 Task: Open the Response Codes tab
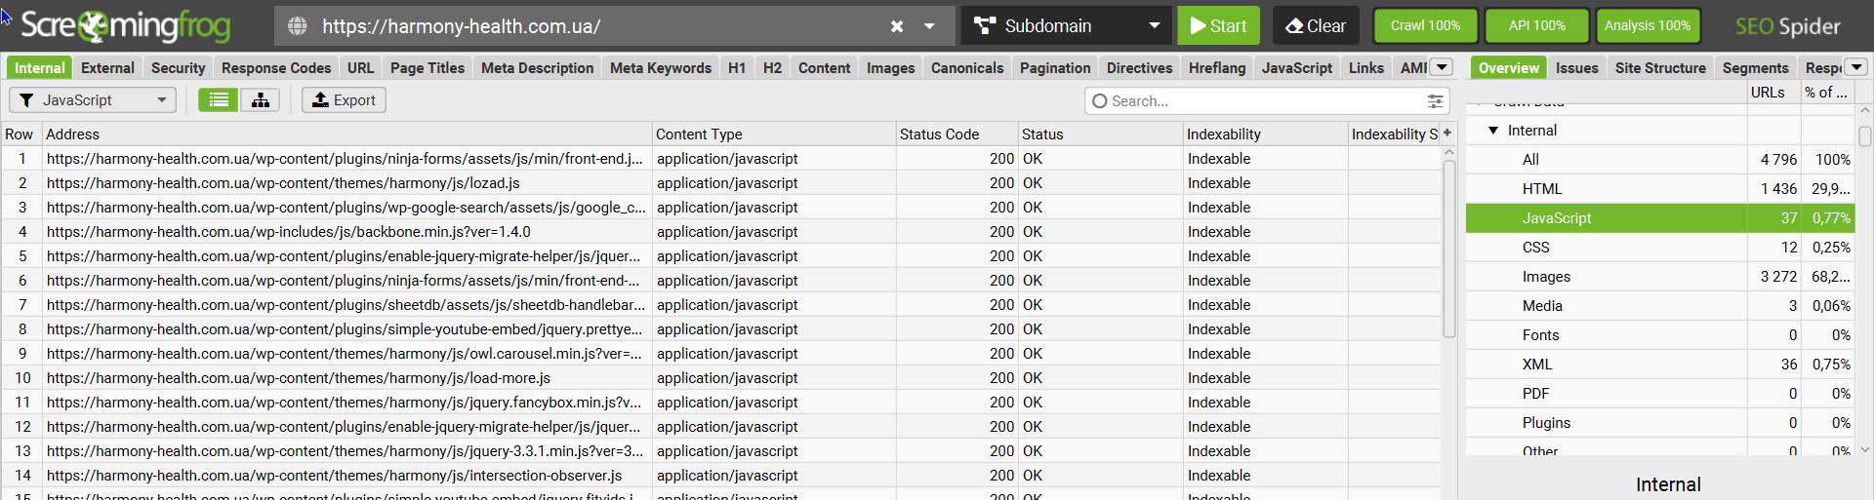[x=276, y=68]
